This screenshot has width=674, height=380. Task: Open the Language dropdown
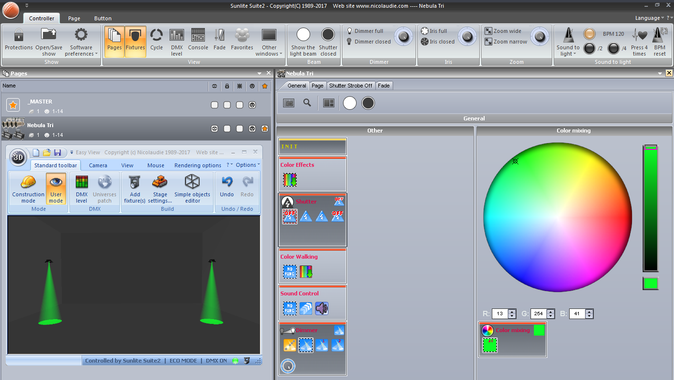pos(650,18)
